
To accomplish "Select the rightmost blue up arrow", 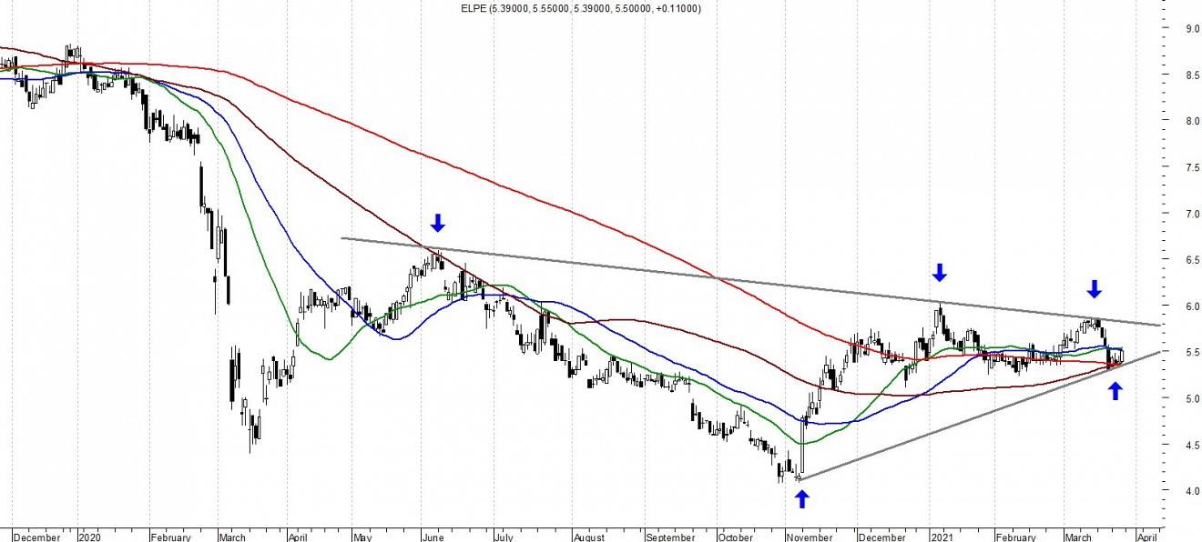I will coord(1115,391).
